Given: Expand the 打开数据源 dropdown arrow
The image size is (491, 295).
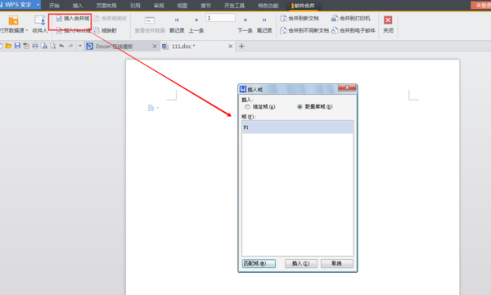Looking at the screenshot, I should point(27,31).
